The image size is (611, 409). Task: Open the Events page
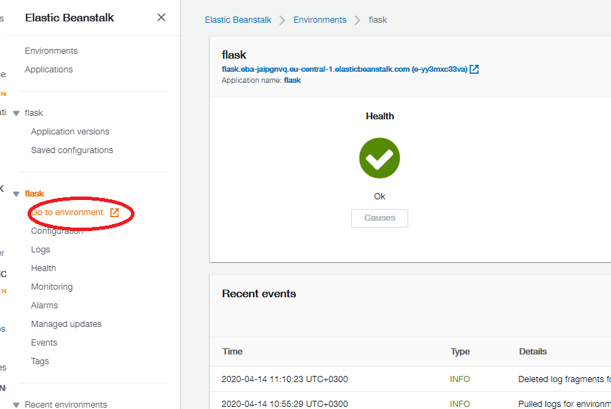click(x=44, y=343)
